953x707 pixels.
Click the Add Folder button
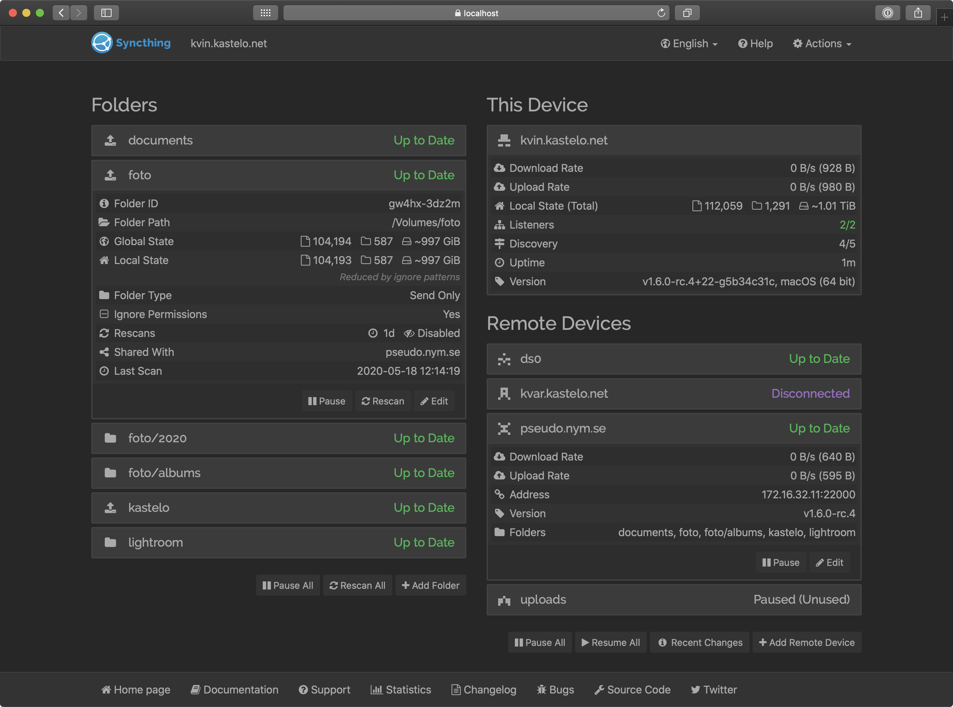point(431,585)
